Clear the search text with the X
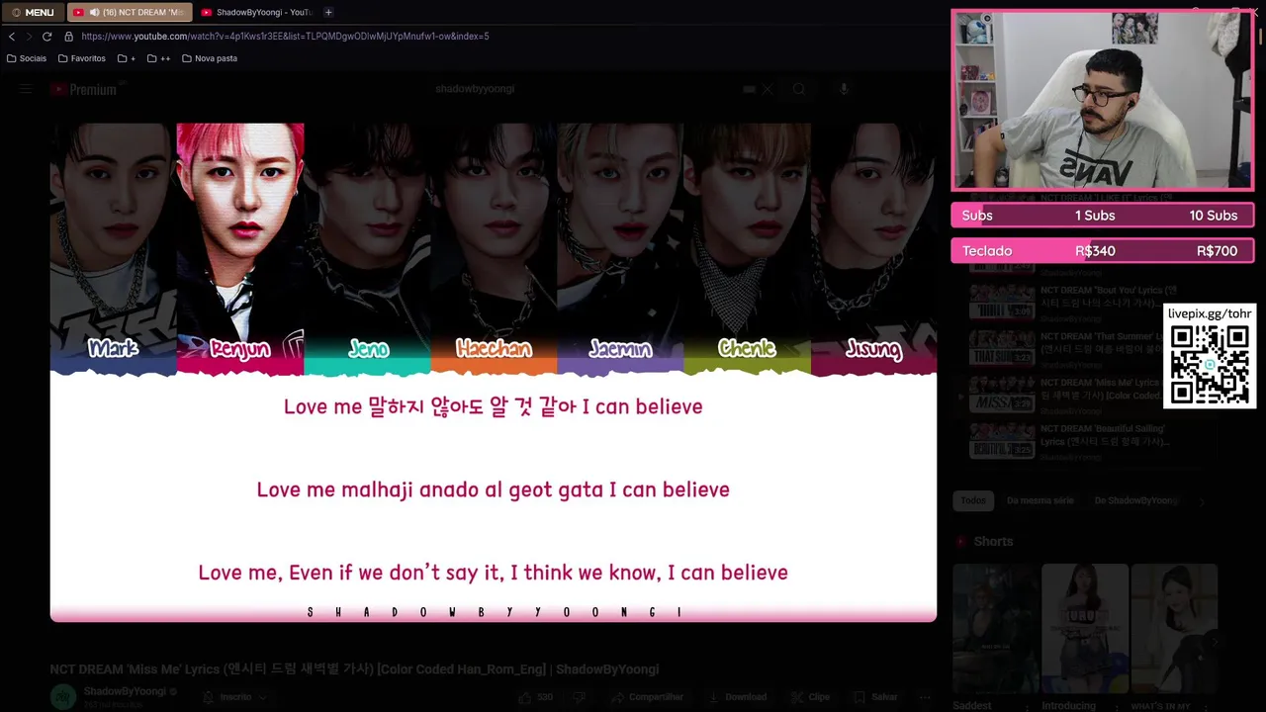1266x712 pixels. pos(767,89)
